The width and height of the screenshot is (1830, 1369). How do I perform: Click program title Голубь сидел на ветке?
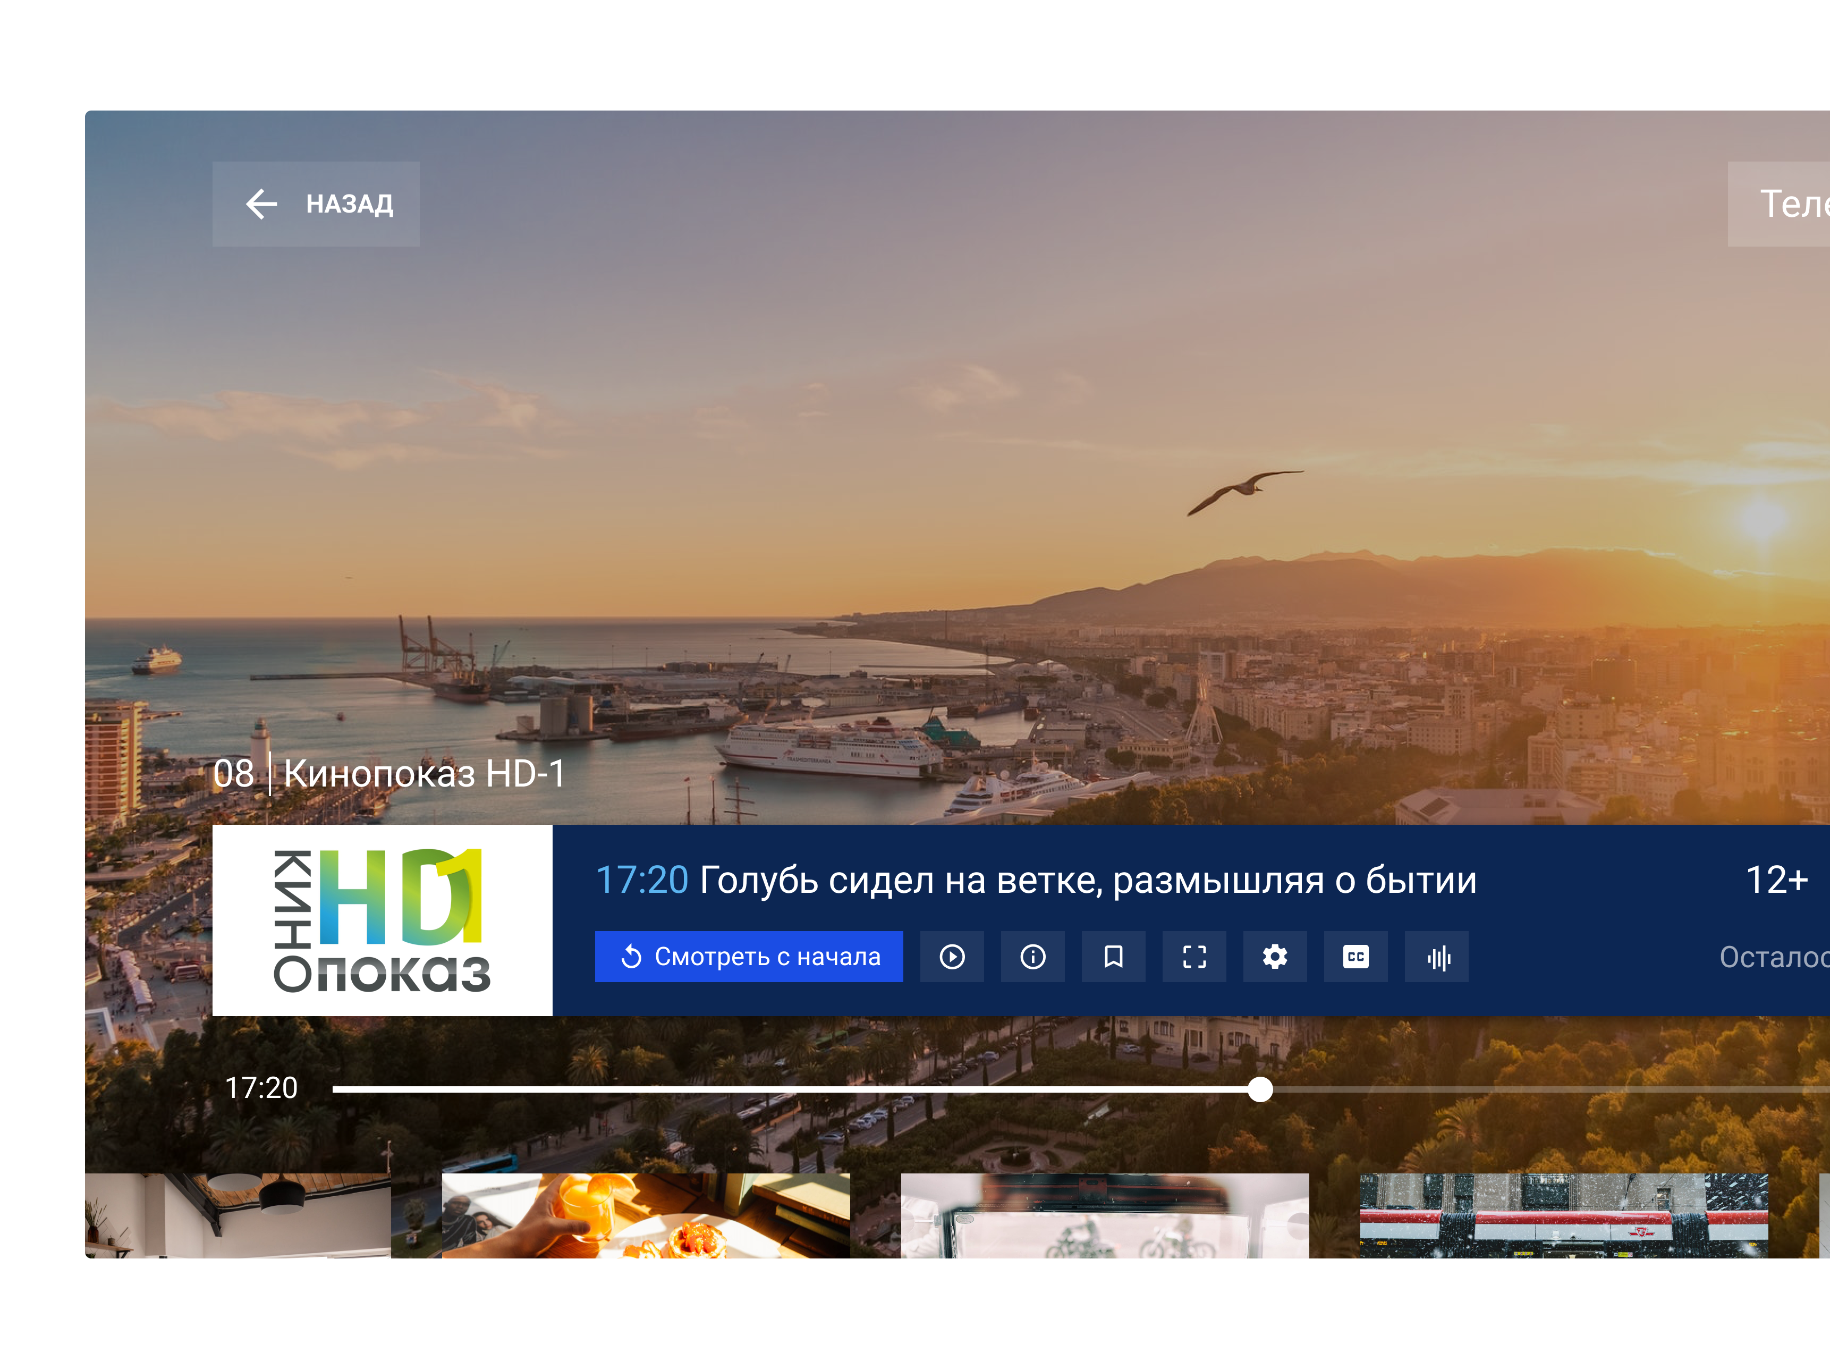1088,880
